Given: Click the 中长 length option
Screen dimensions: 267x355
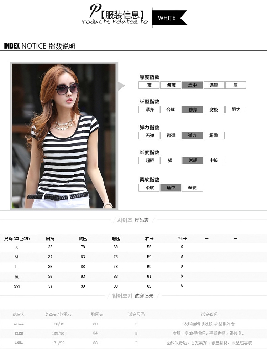Looking at the screenshot, I should click(214, 161).
